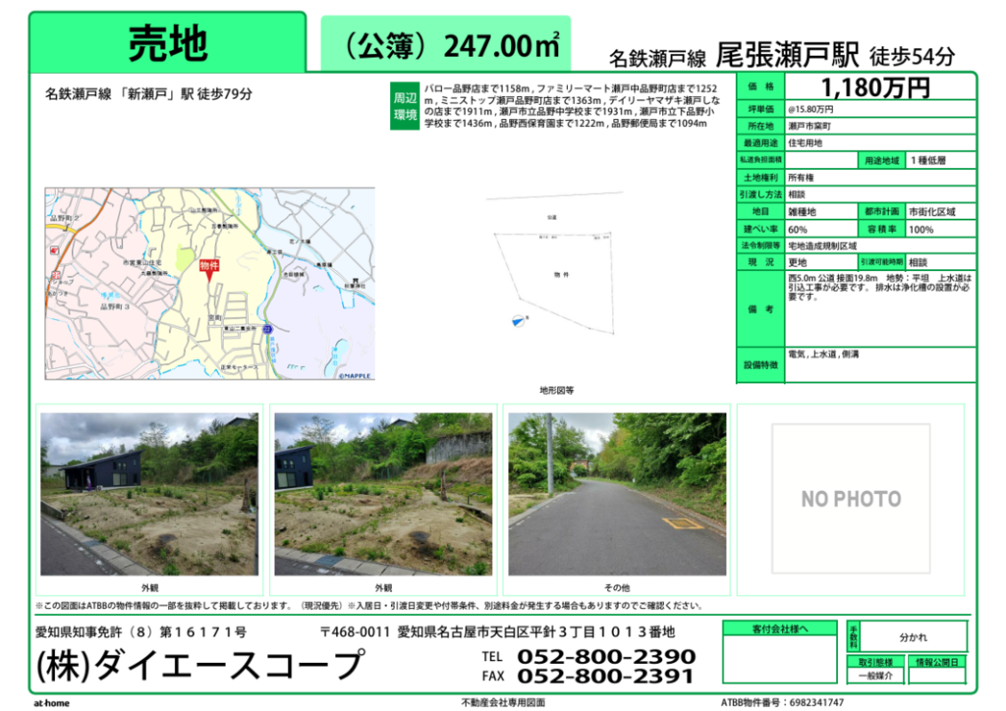The width and height of the screenshot is (1006, 711).
Task: Open the first 外観 property photo
Action: tap(149, 493)
